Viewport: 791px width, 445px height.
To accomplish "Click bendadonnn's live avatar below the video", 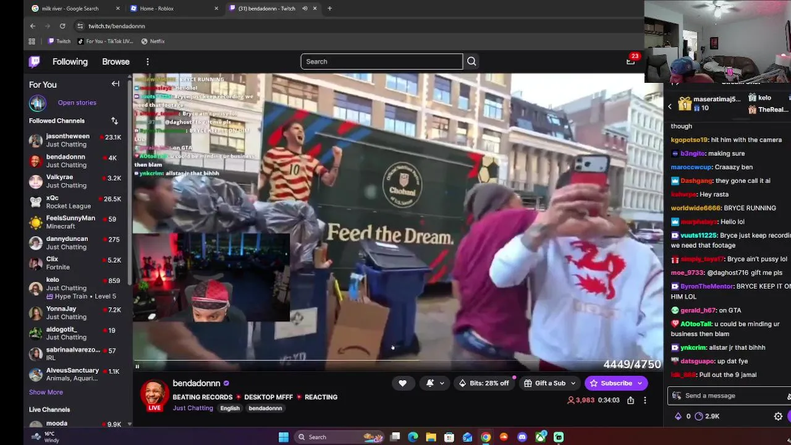I will 154,394.
